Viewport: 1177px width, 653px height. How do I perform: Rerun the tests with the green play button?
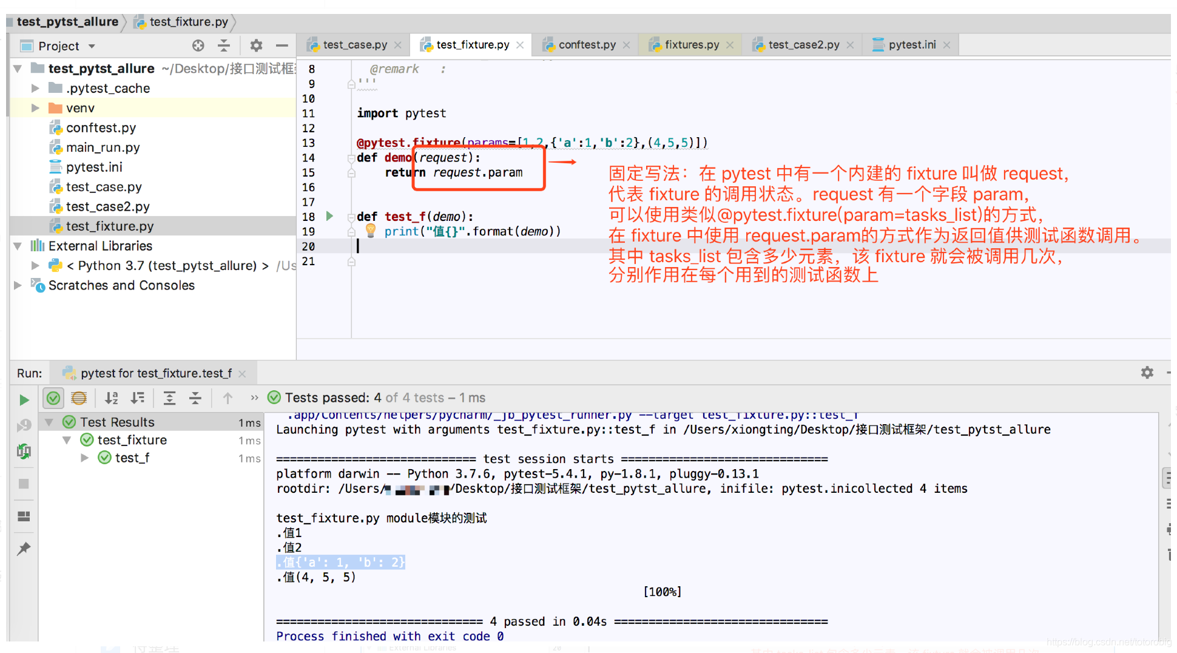pos(24,399)
